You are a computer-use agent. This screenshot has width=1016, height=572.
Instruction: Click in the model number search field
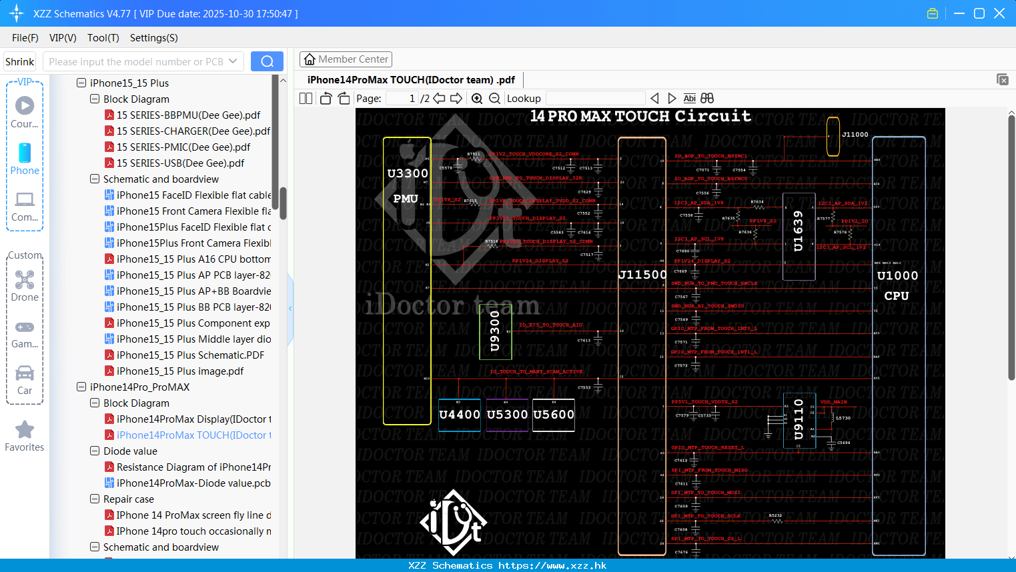136,61
